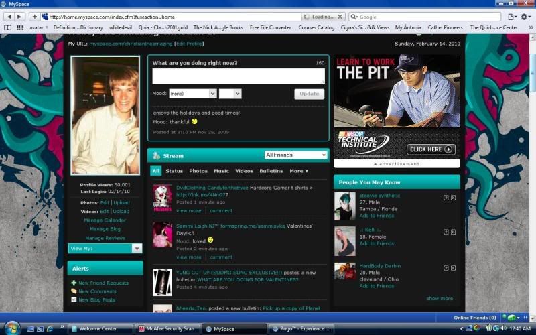Open the Courses Catalog bookmark
Image resolution: width=536 pixels, height=335 pixels.
pyautogui.click(x=316, y=27)
